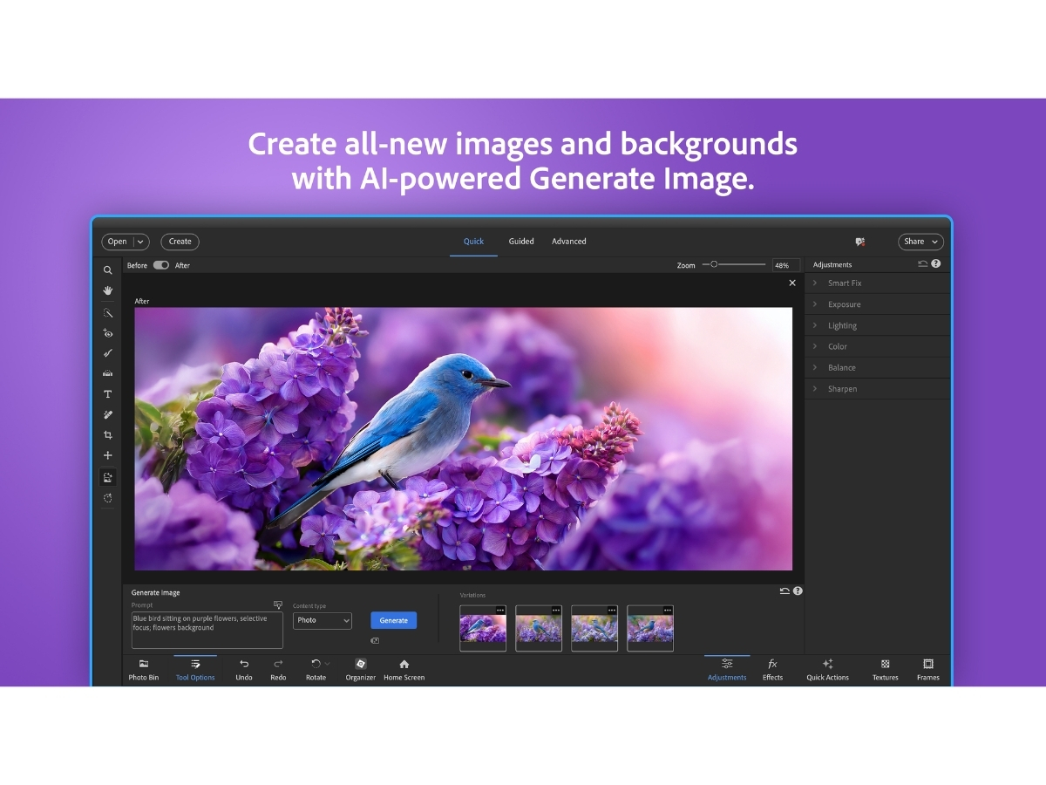Click the Open button
The width and height of the screenshot is (1046, 785).
coord(118,242)
